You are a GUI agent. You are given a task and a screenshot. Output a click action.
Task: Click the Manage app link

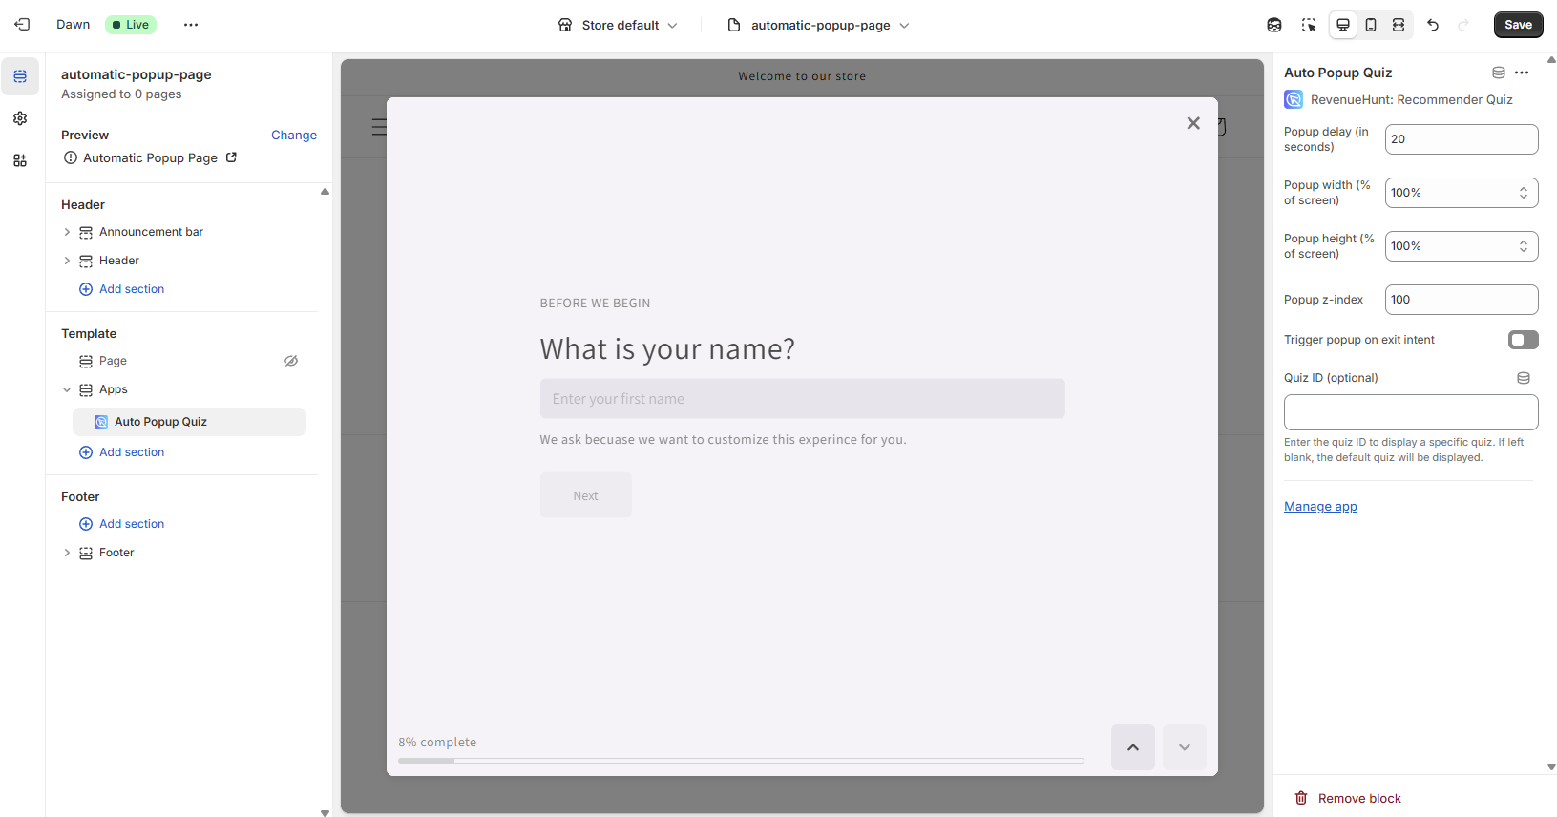(x=1320, y=507)
